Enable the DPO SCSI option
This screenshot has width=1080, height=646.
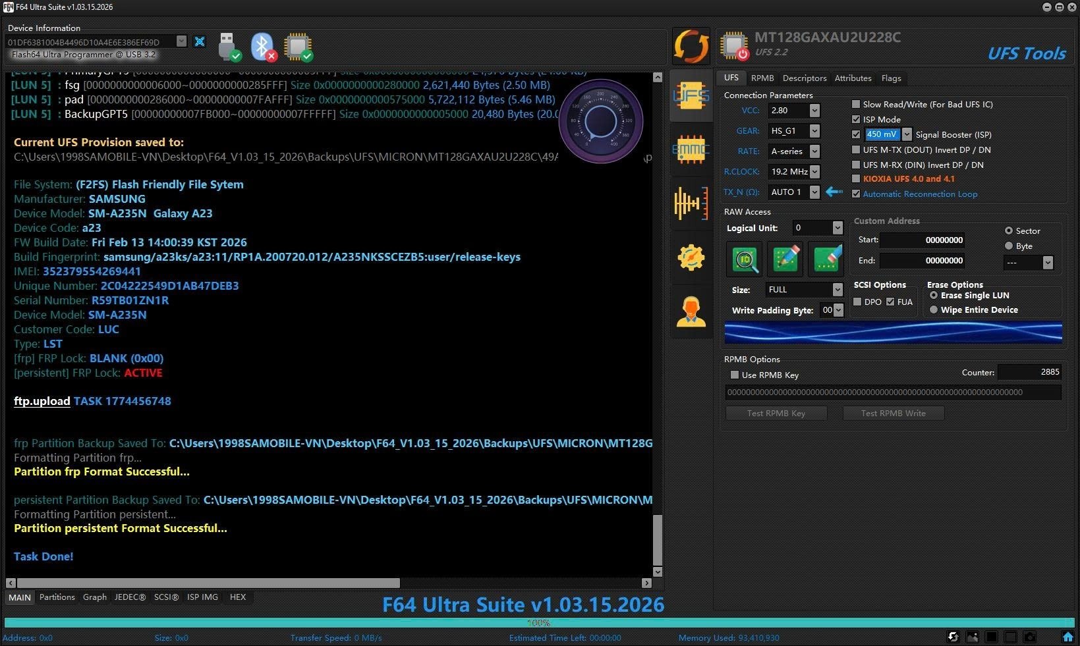click(x=857, y=302)
